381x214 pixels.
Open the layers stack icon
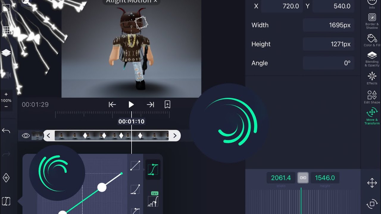coord(6,53)
